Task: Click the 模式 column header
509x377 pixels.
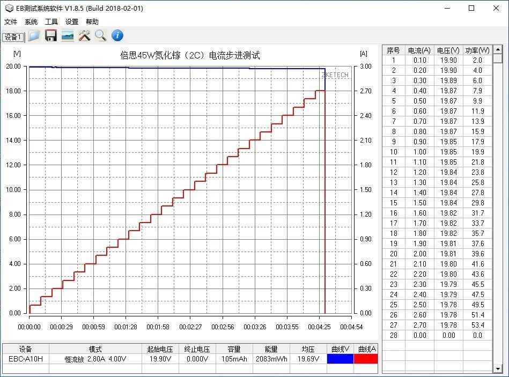Action: (x=95, y=349)
